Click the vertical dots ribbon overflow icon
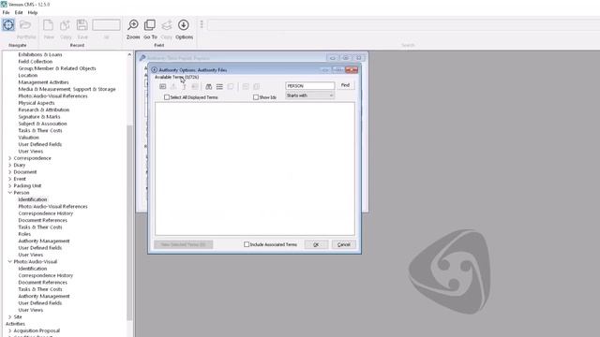Screen dimensions: 600x337 (x=202, y=24)
